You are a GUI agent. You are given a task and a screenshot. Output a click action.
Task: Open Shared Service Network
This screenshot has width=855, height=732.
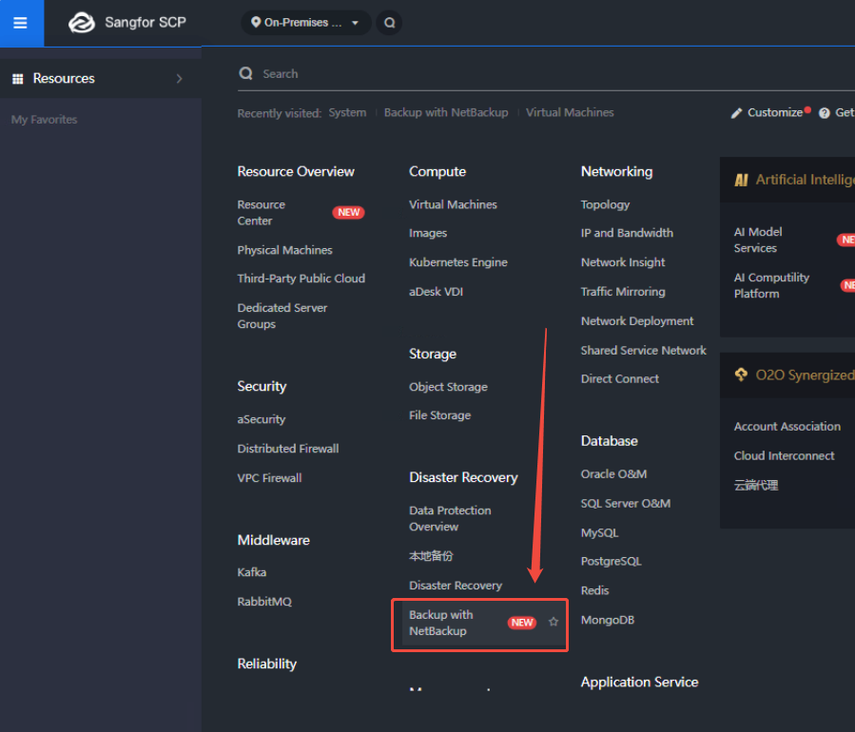(x=644, y=351)
